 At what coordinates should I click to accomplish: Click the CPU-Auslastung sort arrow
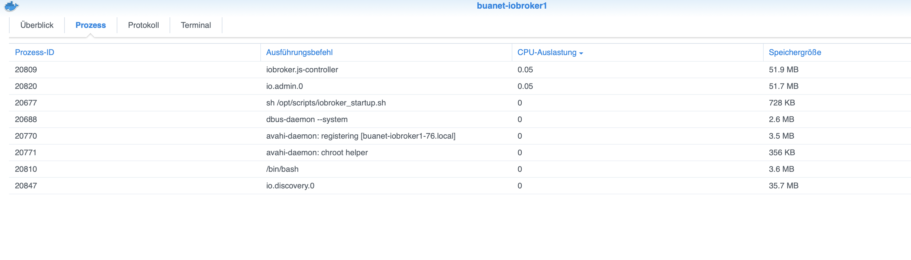[x=581, y=53]
